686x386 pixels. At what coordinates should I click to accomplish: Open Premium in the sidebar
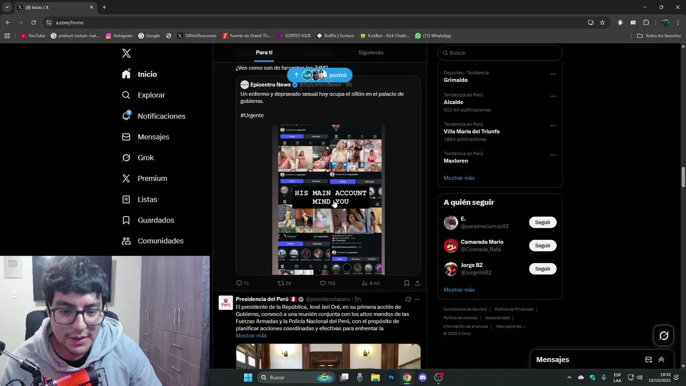coord(144,179)
